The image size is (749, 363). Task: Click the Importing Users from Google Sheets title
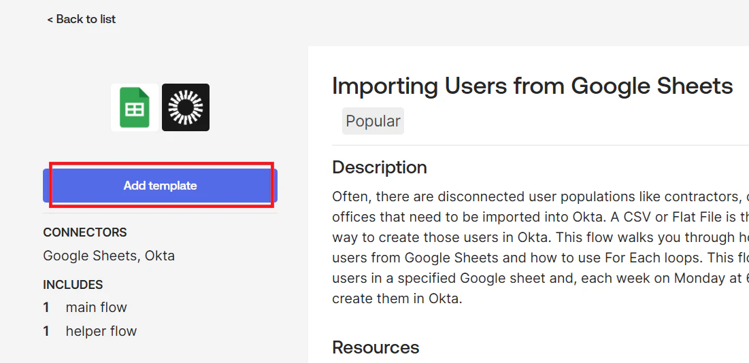click(533, 86)
